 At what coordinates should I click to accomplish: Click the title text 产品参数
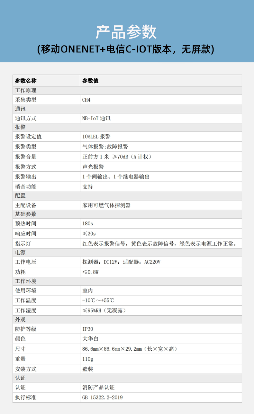[126, 32]
